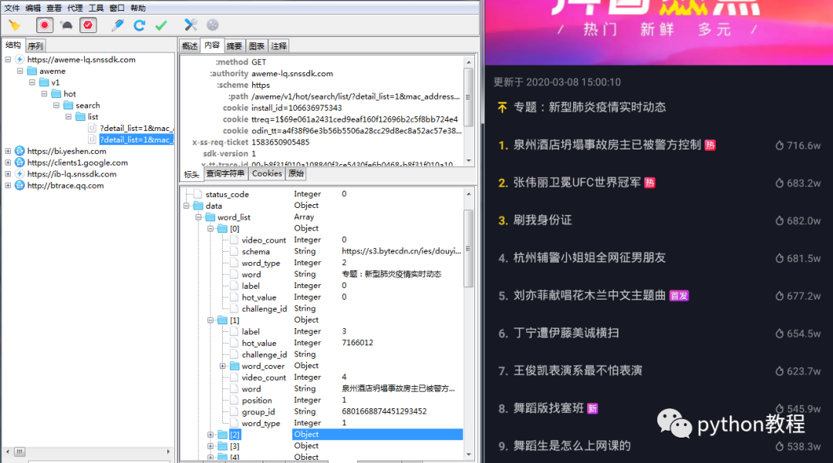Collapse the list folder node
Screen dimensions: 833x463
coord(69,116)
